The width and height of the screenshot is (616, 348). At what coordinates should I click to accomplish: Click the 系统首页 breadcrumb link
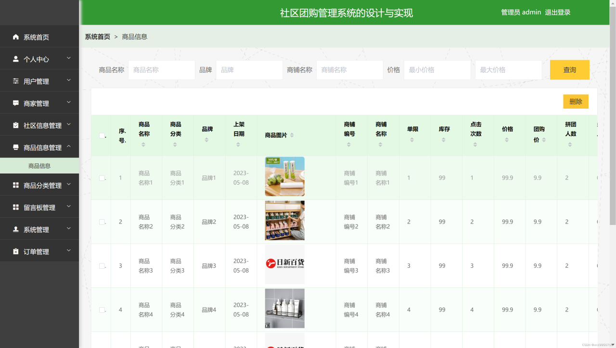pyautogui.click(x=97, y=37)
